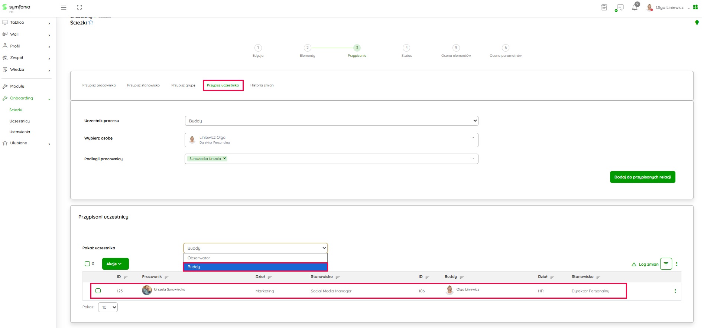This screenshot has height=328, width=704.
Task: Toggle the select-all checkbox near Akcje
Action: coord(87,264)
